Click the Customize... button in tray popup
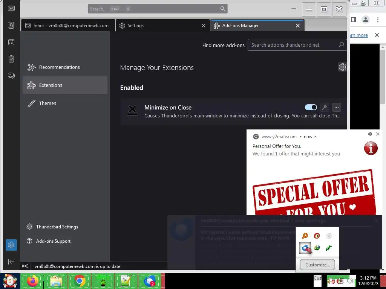This screenshot has width=386, height=289. [317, 265]
